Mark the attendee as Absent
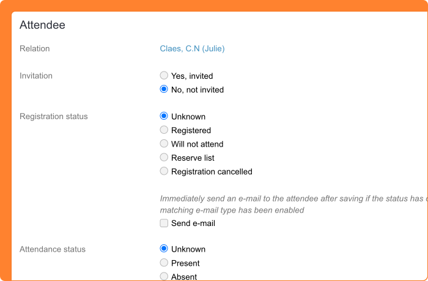The image size is (428, 281). pos(164,276)
